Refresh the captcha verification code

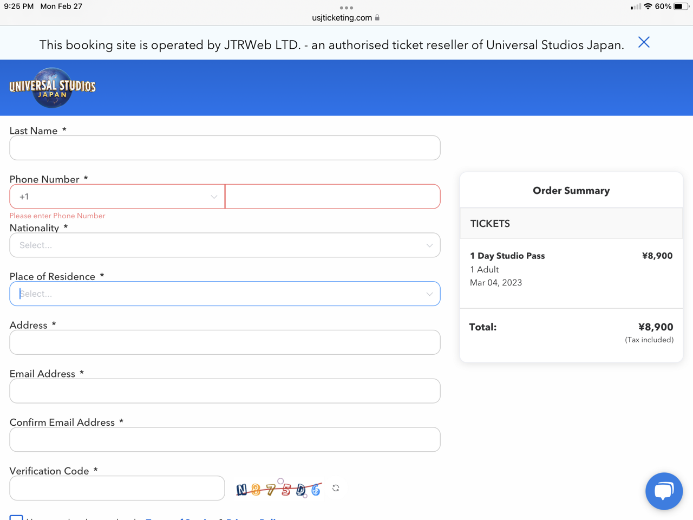(336, 488)
